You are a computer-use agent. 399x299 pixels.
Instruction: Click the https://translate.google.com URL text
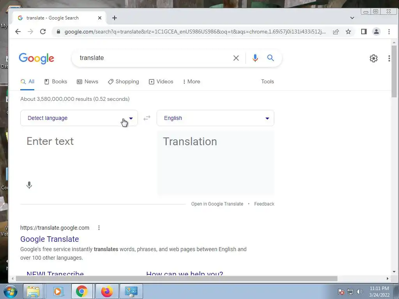tap(55, 228)
